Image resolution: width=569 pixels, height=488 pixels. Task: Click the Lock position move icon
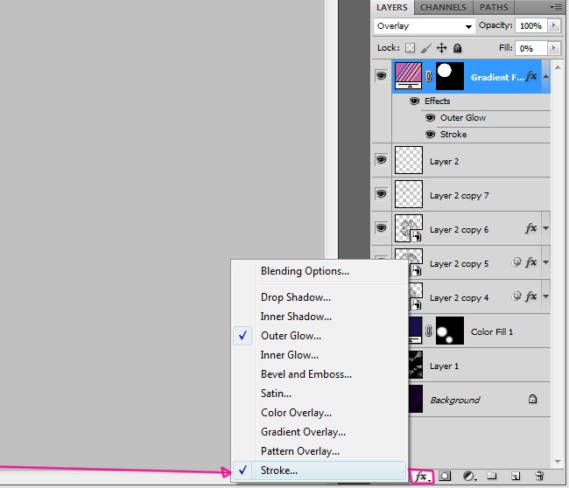pyautogui.click(x=442, y=49)
